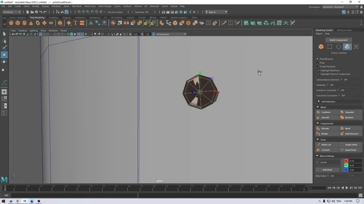Open the Mesh Tools menu
Screen dimensions: 364x204
90,6
